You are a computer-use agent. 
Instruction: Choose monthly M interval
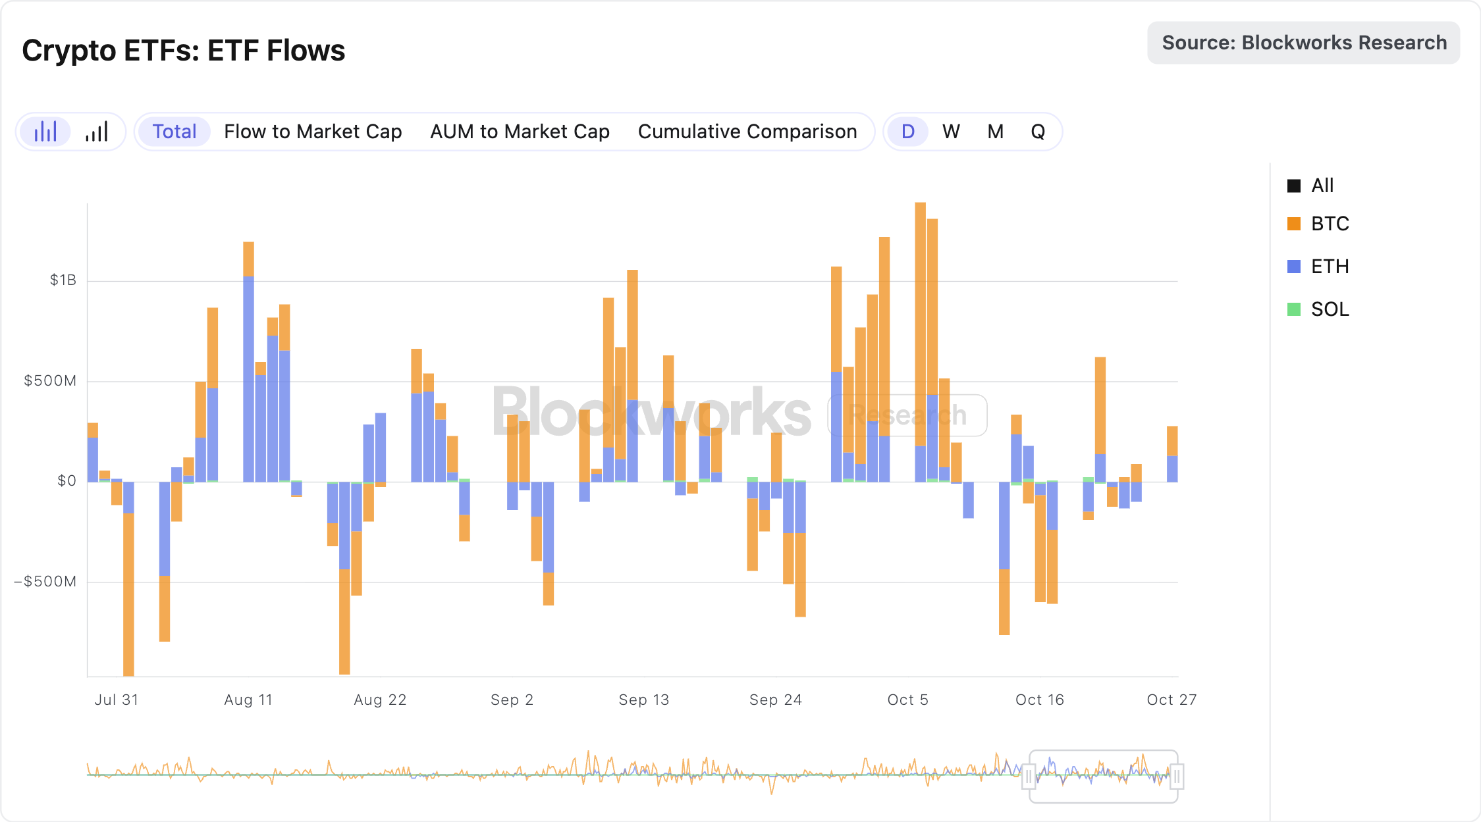[995, 132]
